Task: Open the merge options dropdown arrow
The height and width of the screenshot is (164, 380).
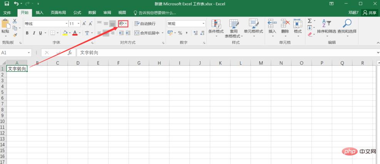Action: (162, 33)
